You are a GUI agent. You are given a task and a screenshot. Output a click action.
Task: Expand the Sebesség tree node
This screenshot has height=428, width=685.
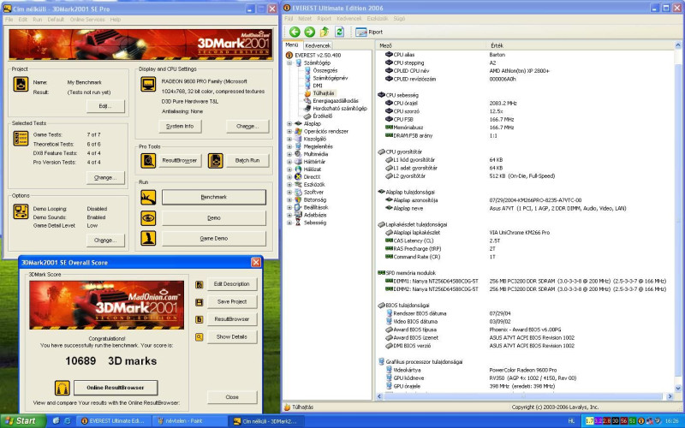click(x=289, y=223)
